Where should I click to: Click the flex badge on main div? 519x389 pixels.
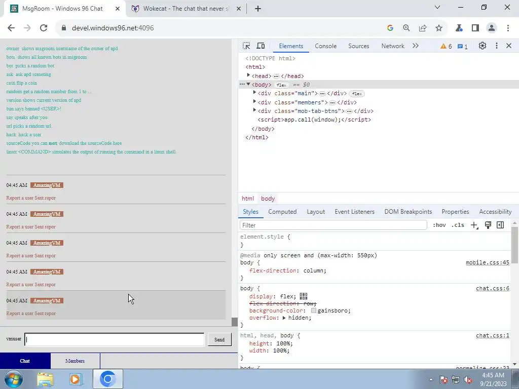pyautogui.click(x=357, y=94)
